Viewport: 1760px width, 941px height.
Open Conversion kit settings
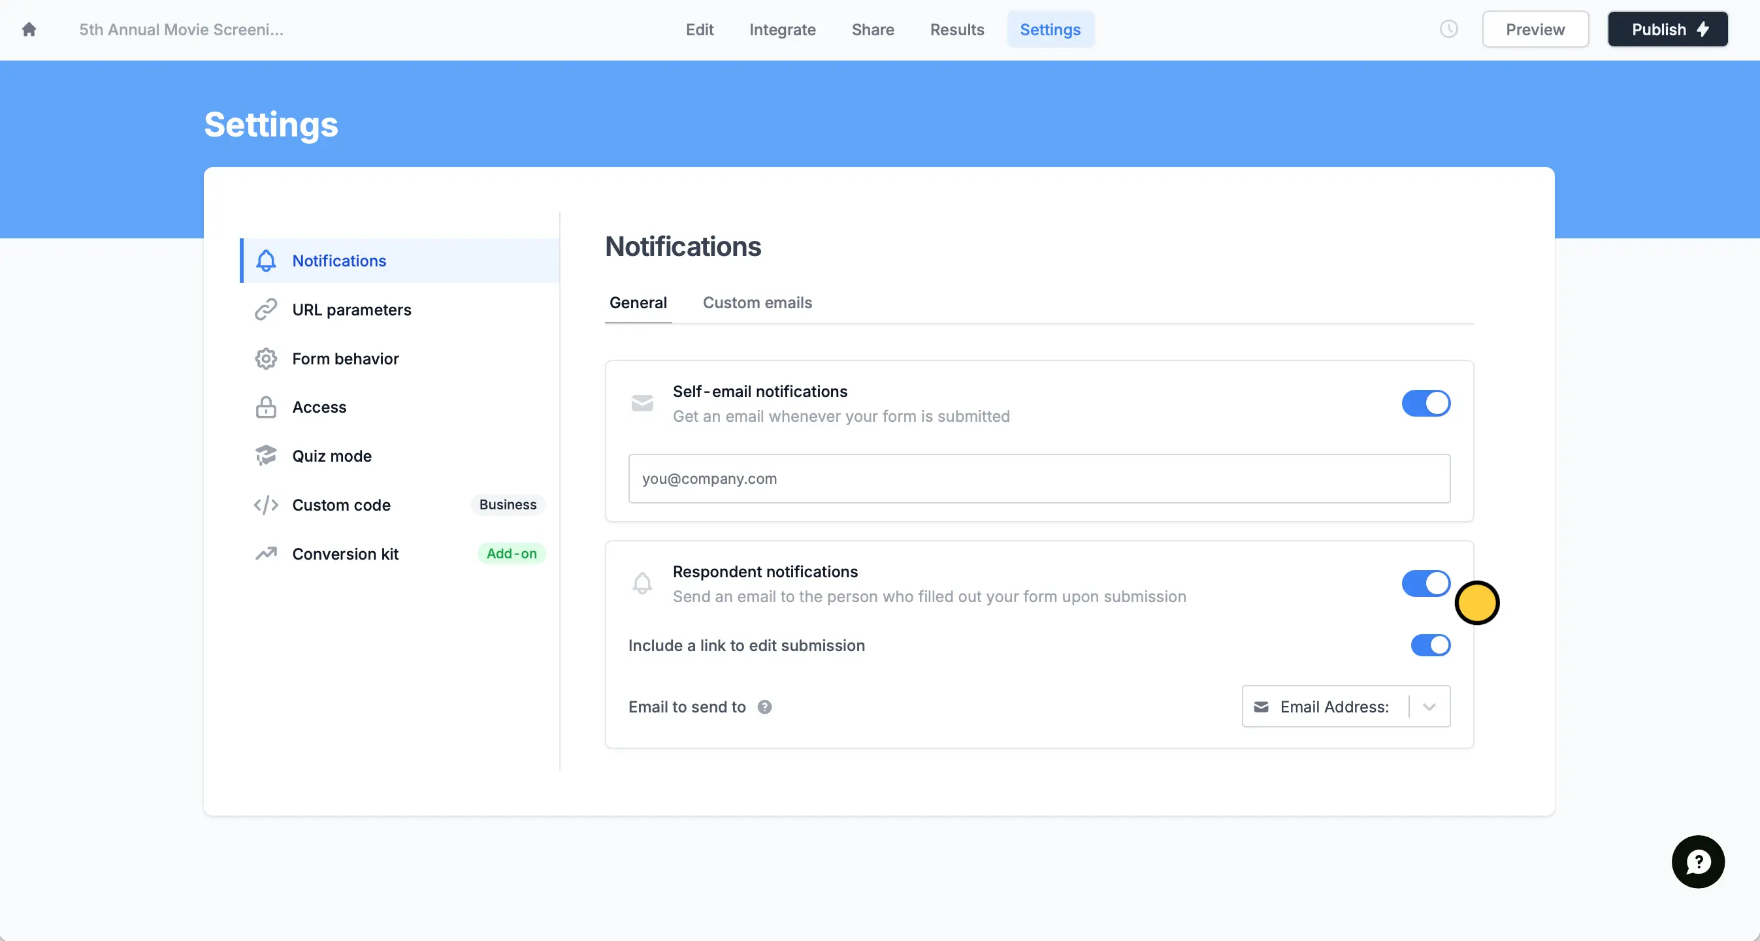(x=400, y=554)
